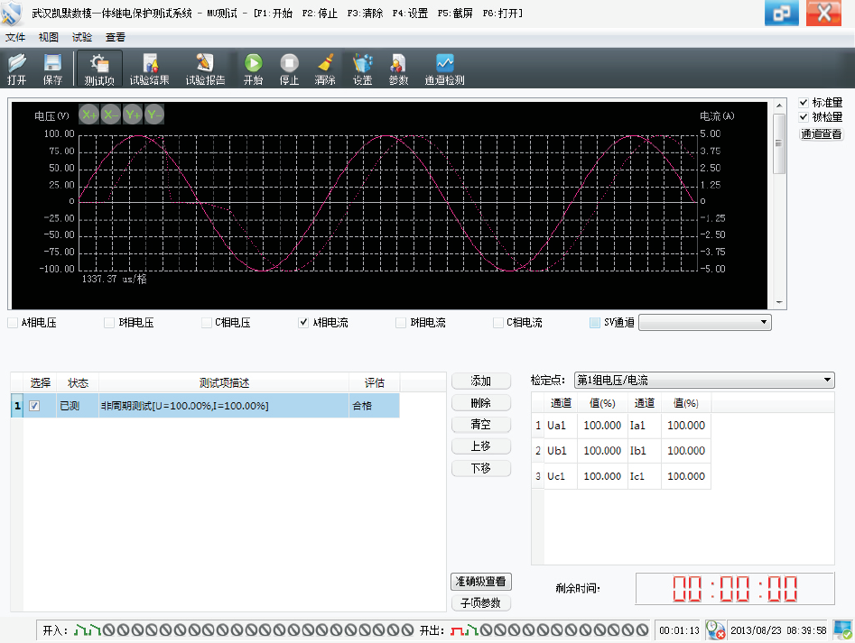Click the 保存 (Save) toolbar icon

[x=52, y=69]
